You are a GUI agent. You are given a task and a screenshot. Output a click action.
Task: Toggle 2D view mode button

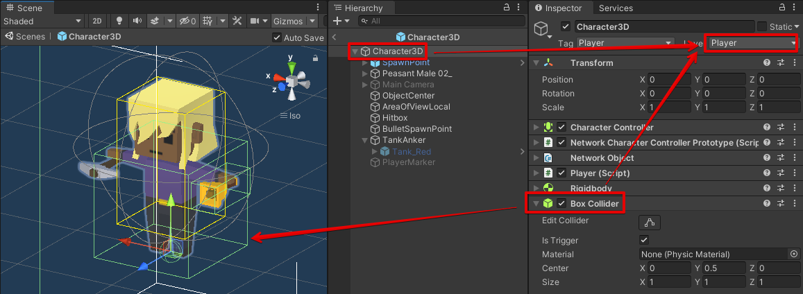96,21
